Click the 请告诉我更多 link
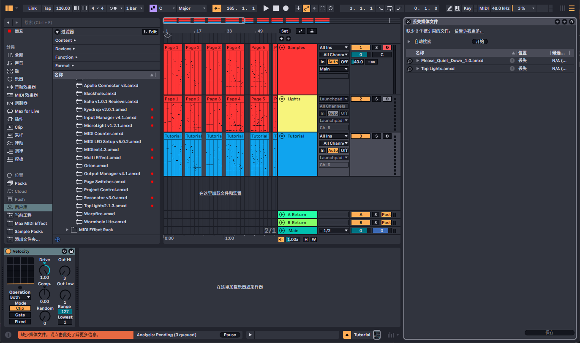Screen dimensions: 580x343 tap(469, 31)
